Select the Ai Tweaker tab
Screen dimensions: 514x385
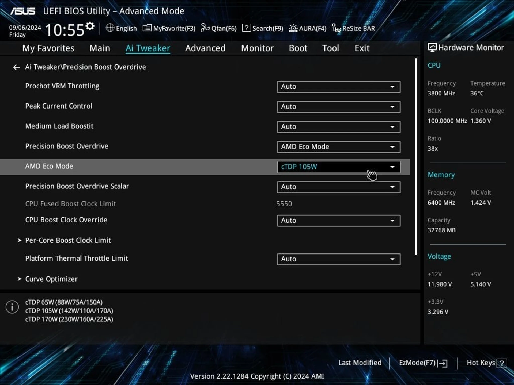click(148, 48)
